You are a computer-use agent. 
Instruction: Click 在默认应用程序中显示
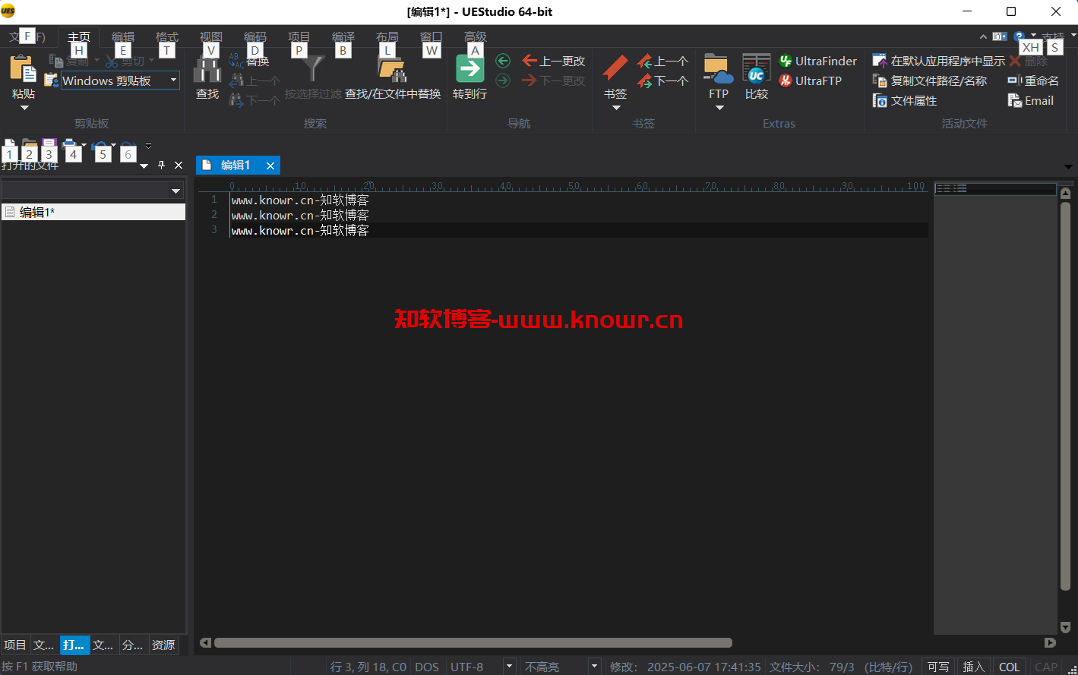pyautogui.click(x=939, y=61)
